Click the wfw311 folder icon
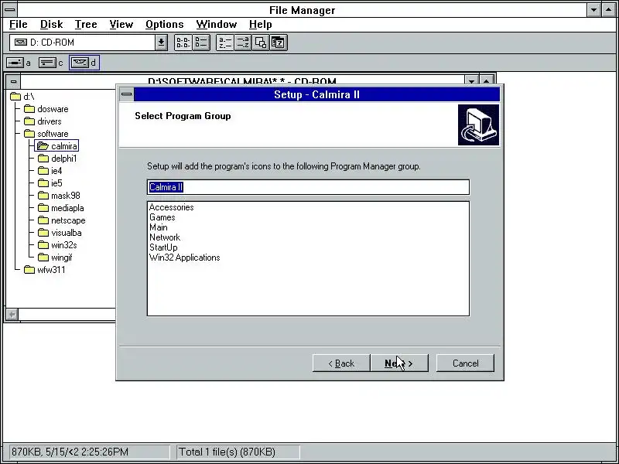The image size is (619, 464). tap(29, 270)
